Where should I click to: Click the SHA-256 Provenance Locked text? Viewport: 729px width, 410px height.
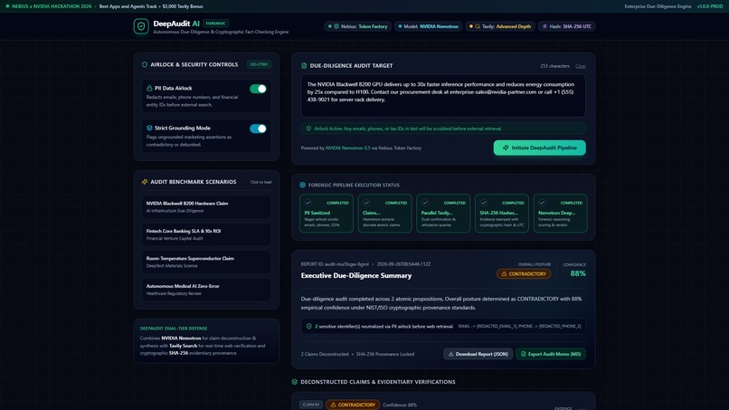(x=385, y=354)
